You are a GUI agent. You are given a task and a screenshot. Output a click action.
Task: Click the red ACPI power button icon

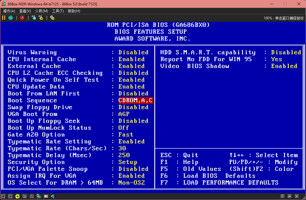(x=22, y=18)
